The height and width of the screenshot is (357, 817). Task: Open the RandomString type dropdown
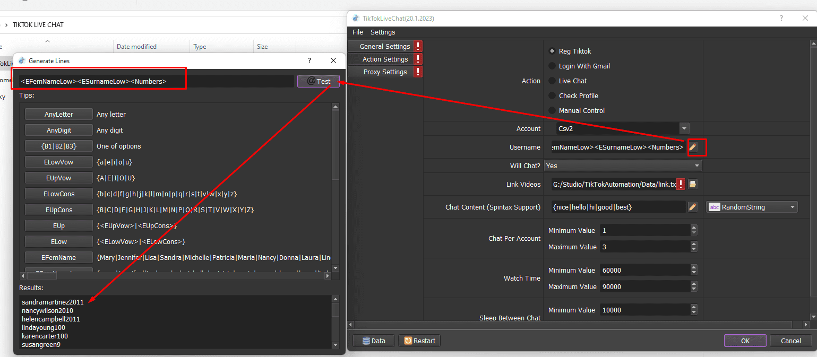752,207
